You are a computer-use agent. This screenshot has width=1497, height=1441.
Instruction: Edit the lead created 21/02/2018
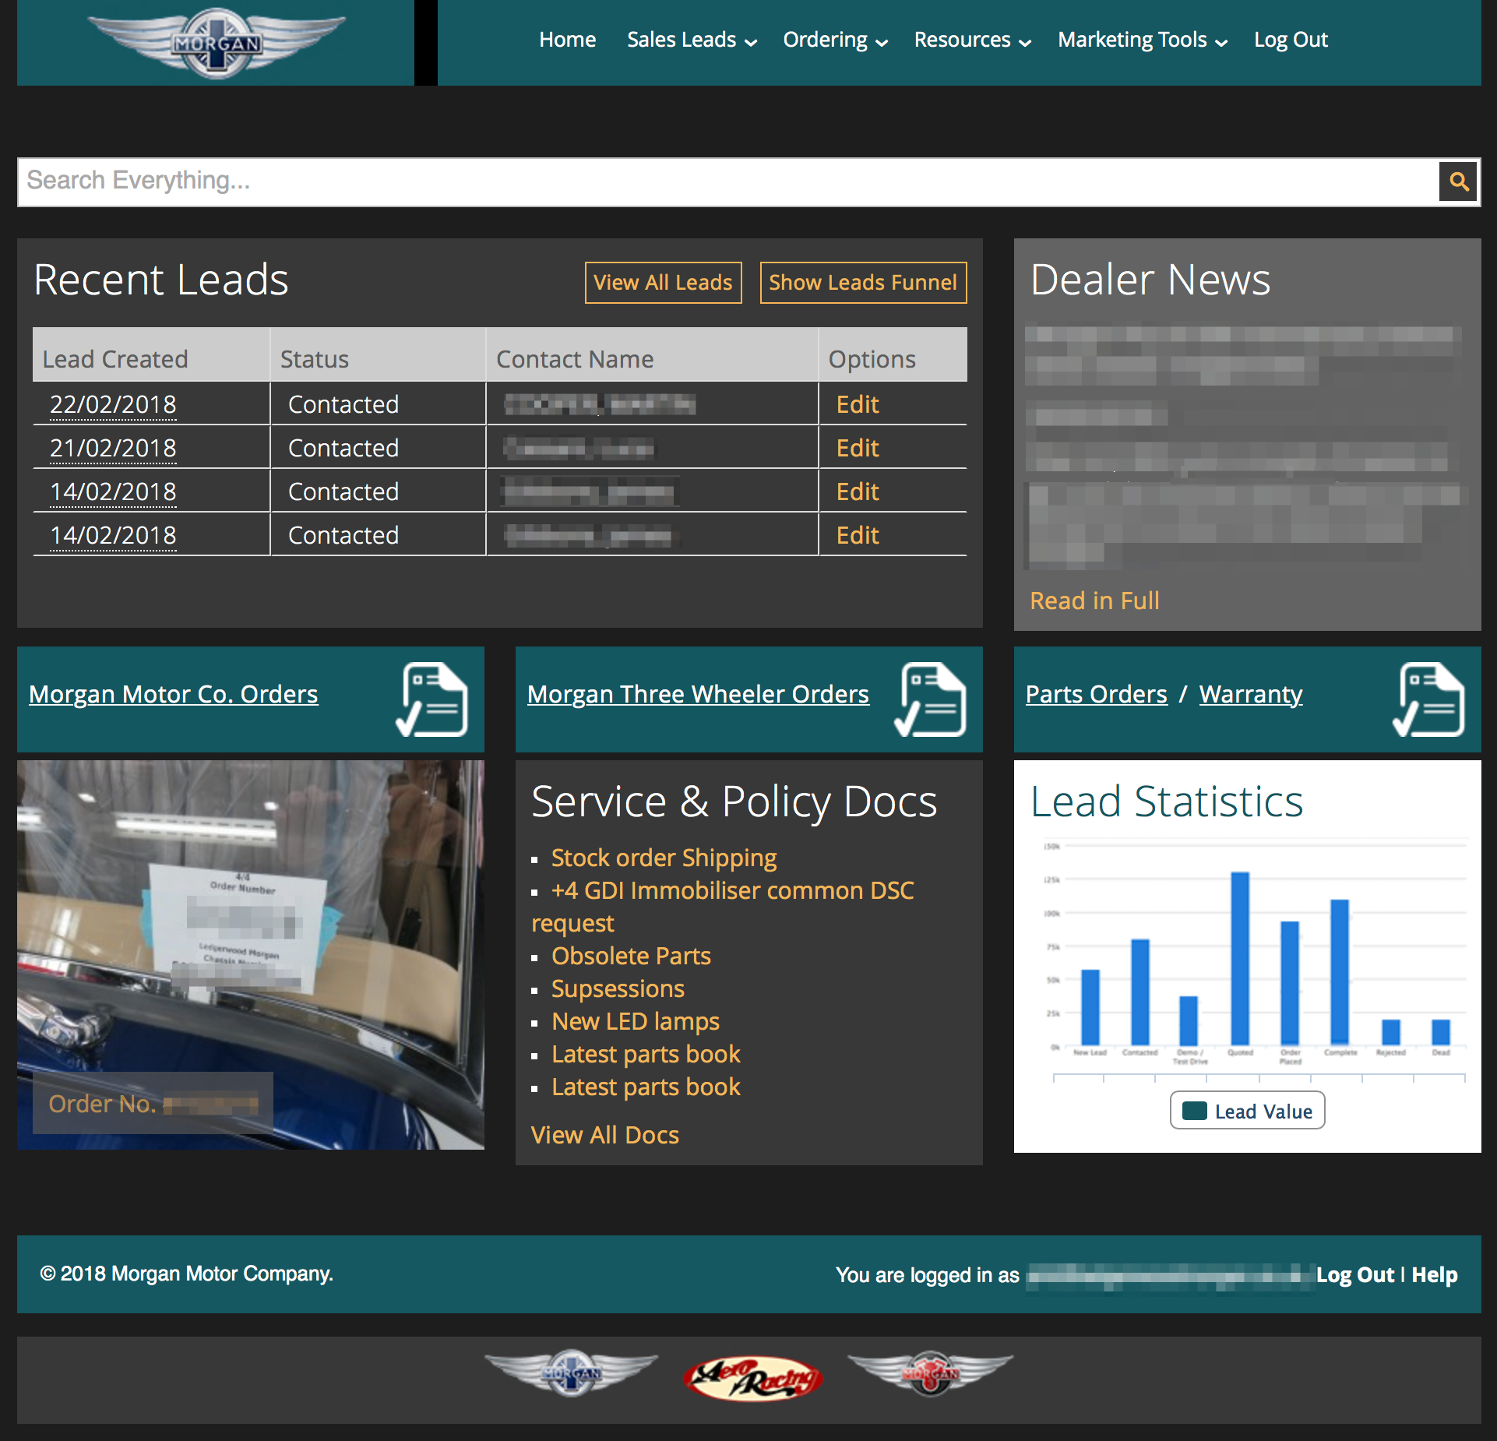(x=857, y=449)
